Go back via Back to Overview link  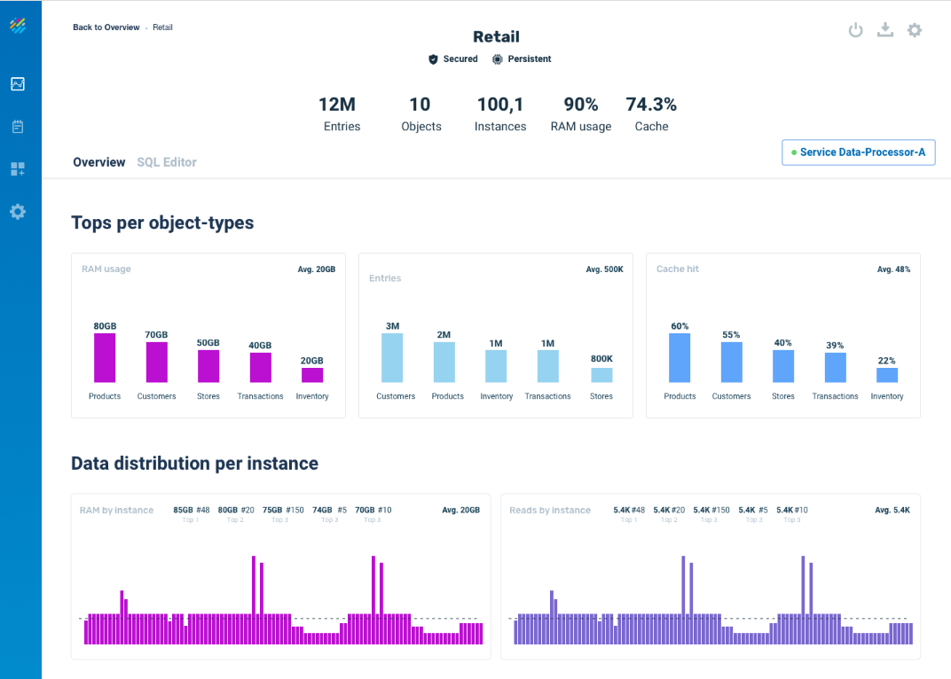[x=106, y=27]
